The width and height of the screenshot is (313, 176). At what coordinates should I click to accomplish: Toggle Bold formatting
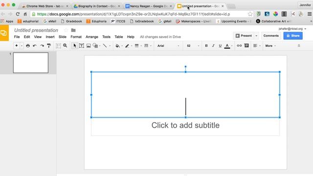[x=206, y=45]
